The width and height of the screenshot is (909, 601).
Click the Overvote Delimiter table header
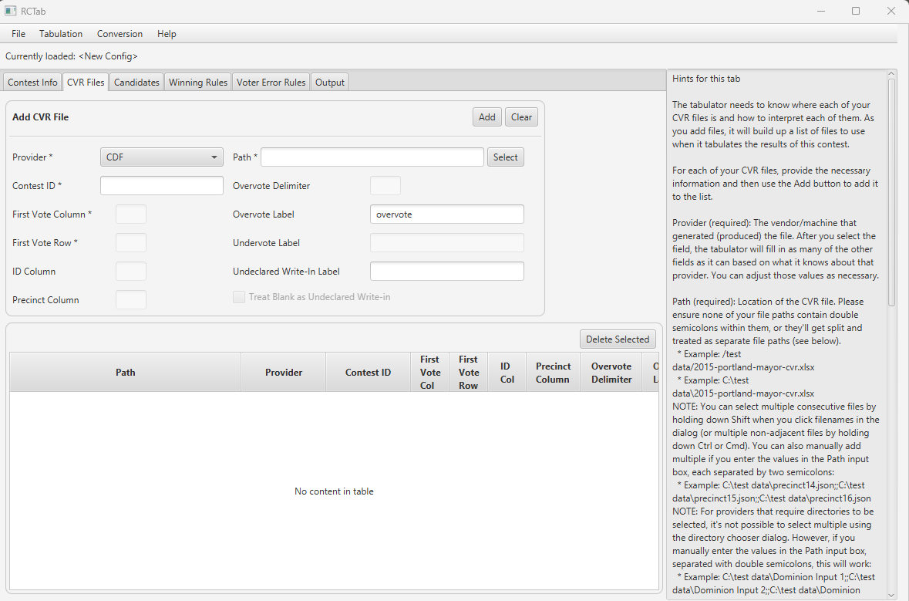(611, 373)
